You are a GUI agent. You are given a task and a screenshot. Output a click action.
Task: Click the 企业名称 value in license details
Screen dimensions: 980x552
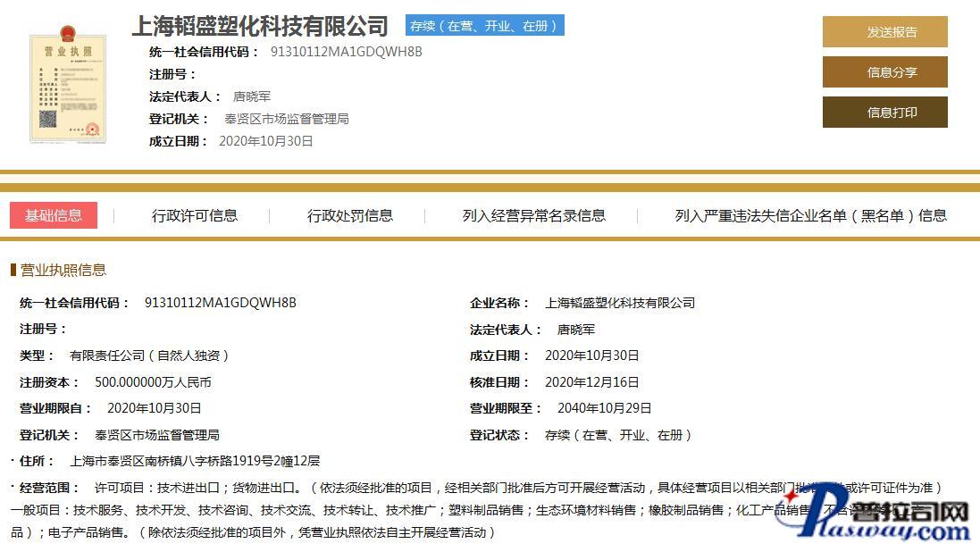[x=619, y=303]
